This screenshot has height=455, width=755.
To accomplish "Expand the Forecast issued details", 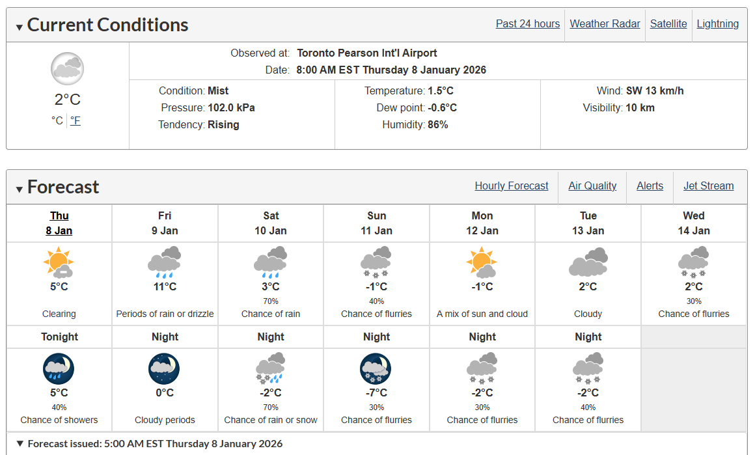I will click(x=20, y=443).
